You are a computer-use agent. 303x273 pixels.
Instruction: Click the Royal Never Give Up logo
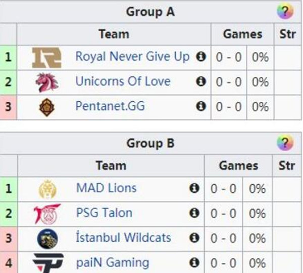(x=46, y=58)
